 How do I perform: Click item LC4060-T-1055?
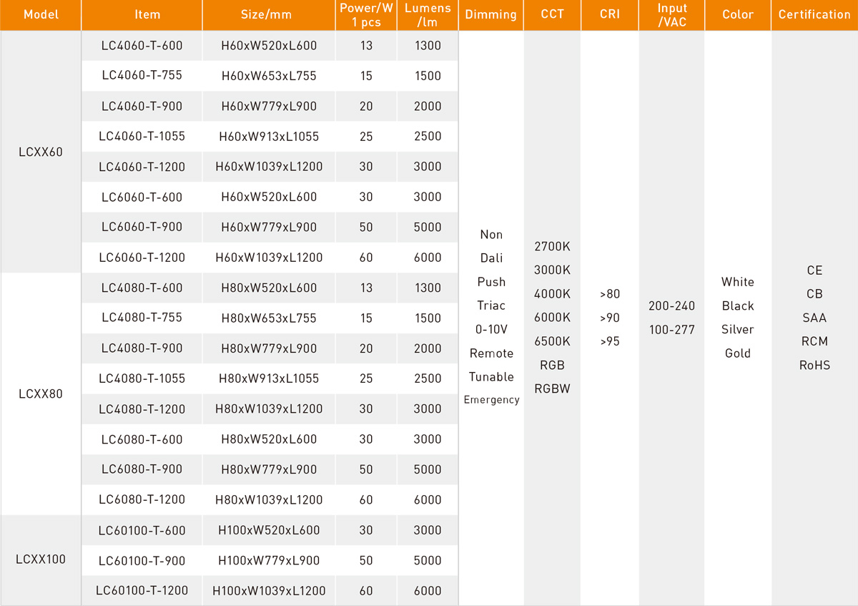(142, 136)
